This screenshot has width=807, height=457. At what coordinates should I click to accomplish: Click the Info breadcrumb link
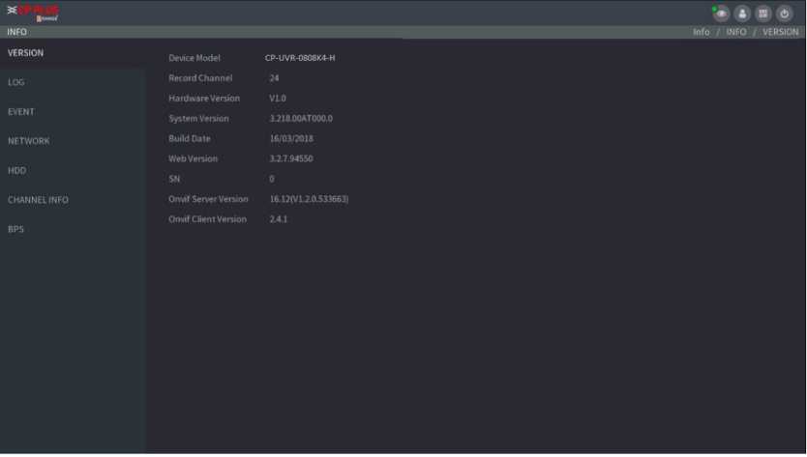pyautogui.click(x=701, y=32)
